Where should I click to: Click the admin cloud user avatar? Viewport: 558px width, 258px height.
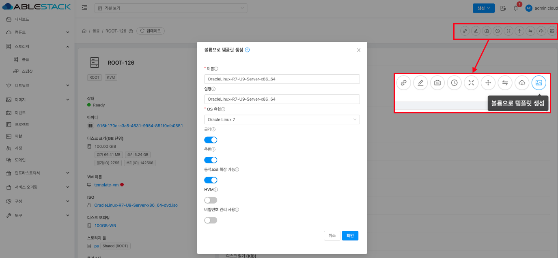click(x=529, y=8)
